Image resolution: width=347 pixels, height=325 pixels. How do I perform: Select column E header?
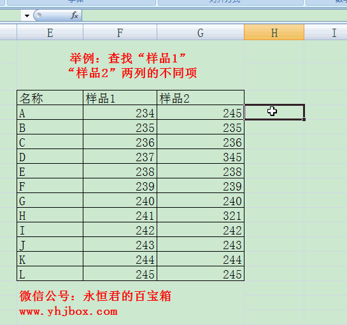(x=50, y=32)
